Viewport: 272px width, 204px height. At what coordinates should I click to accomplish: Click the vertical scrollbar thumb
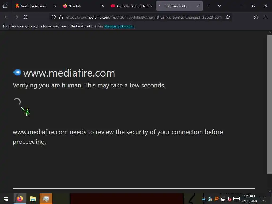tap(270, 104)
